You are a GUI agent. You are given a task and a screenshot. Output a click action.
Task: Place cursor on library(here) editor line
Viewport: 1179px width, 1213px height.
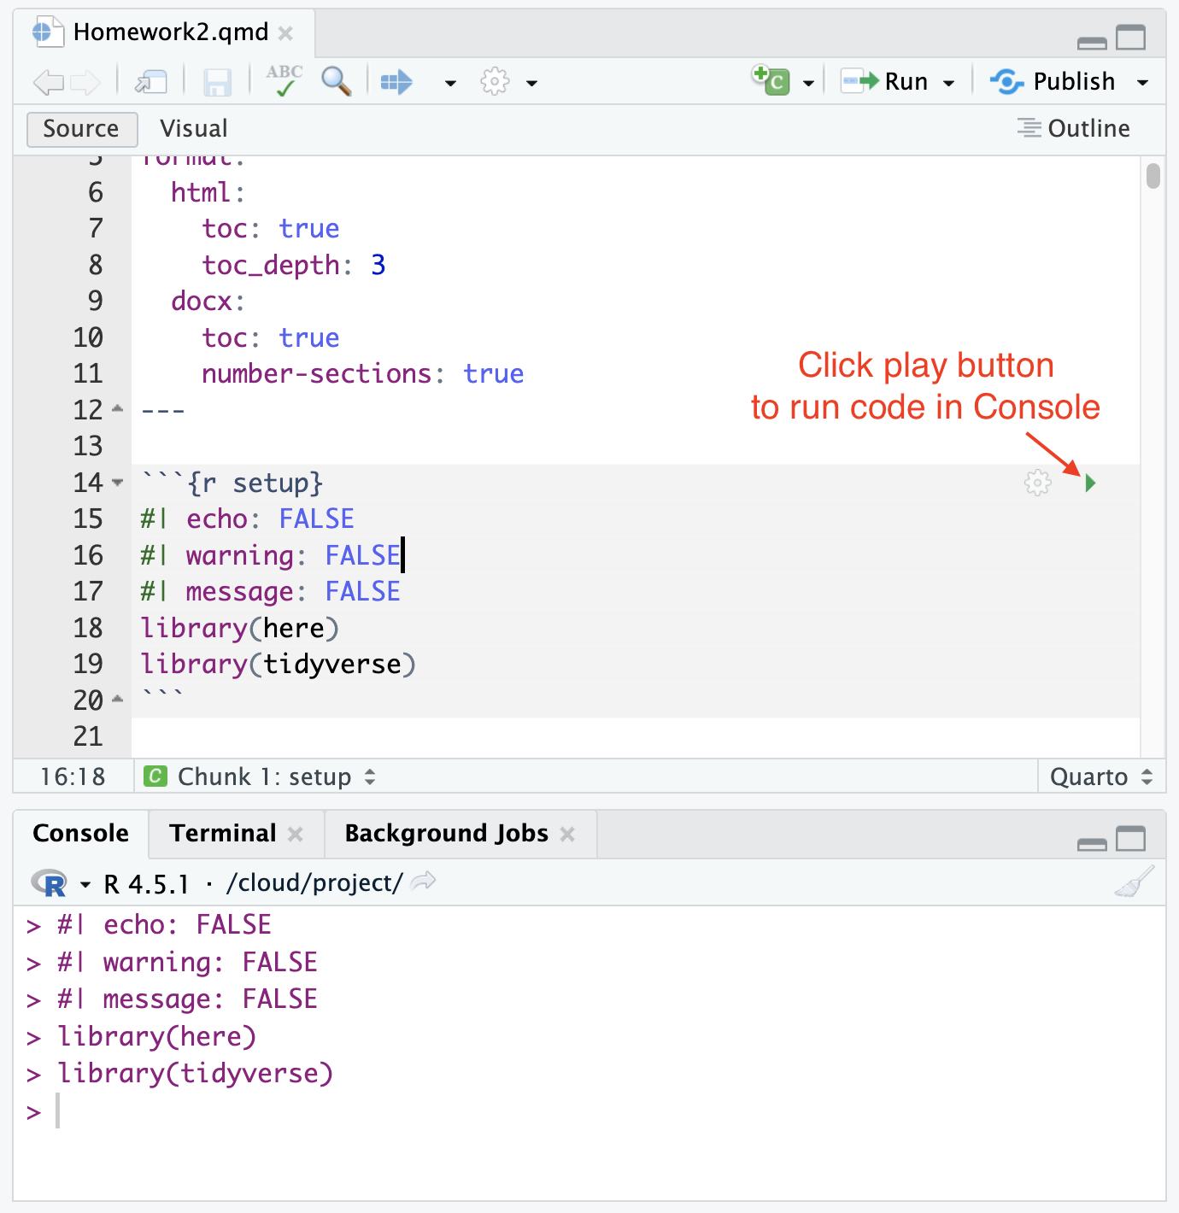pyautogui.click(x=240, y=629)
